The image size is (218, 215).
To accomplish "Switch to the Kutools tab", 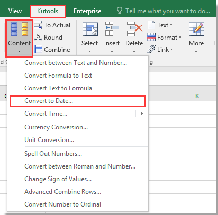I will point(48,11).
